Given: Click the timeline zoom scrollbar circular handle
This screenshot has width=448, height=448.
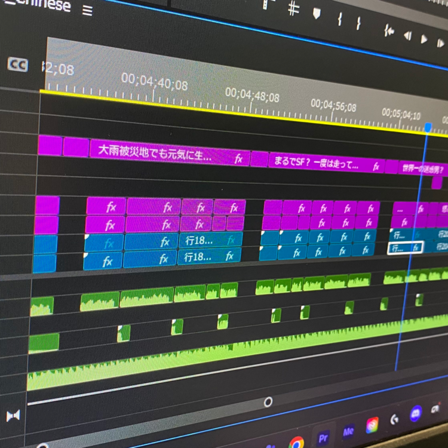Looking at the screenshot, I should pyautogui.click(x=268, y=402).
